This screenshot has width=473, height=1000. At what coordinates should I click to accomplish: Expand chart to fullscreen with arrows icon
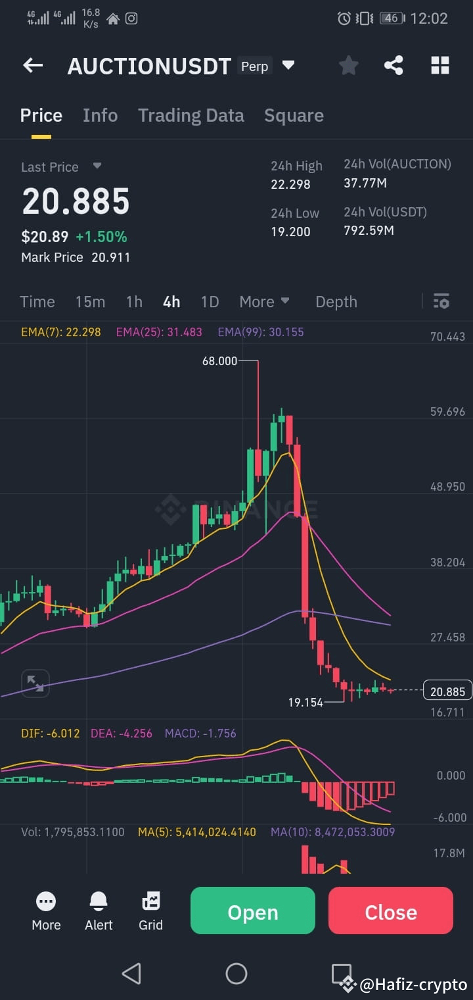[x=35, y=683]
